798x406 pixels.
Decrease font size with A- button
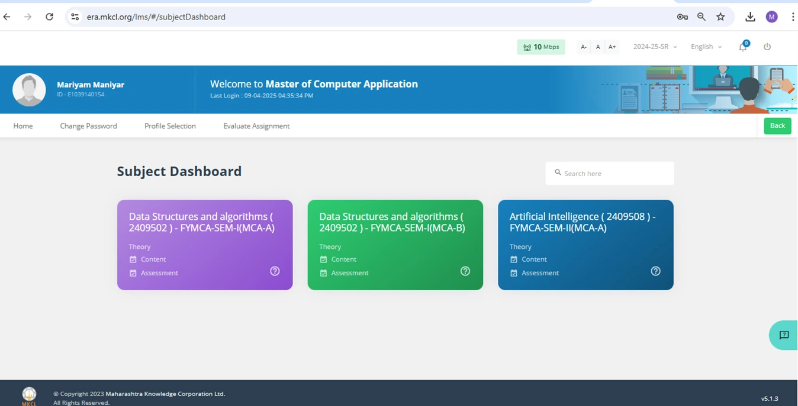584,47
